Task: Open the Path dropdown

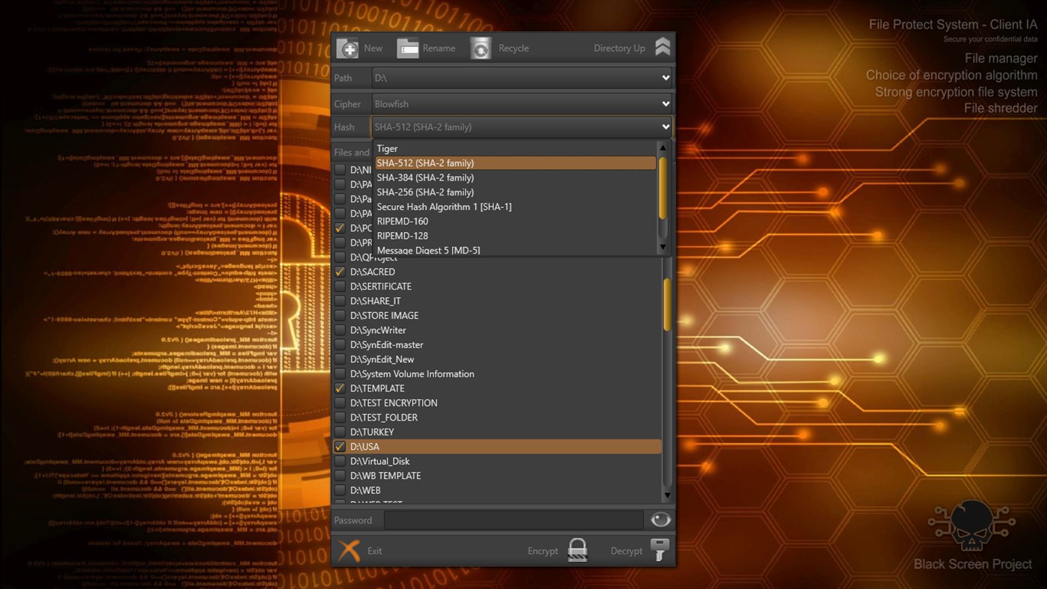Action: [x=665, y=77]
